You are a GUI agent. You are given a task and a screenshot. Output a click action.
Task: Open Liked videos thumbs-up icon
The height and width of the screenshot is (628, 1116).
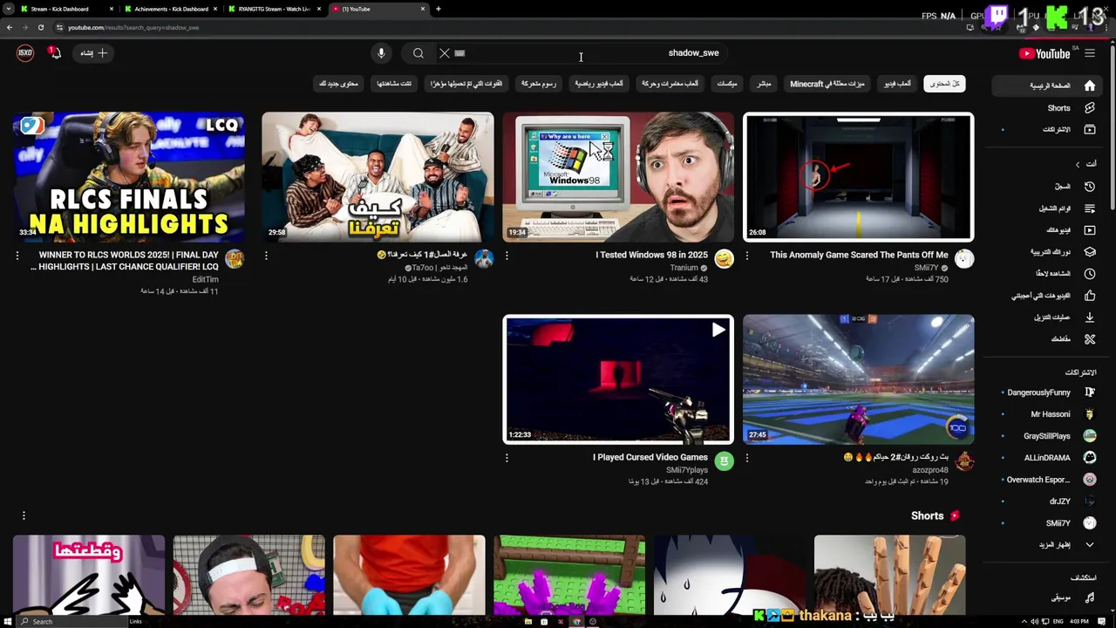[1090, 296]
